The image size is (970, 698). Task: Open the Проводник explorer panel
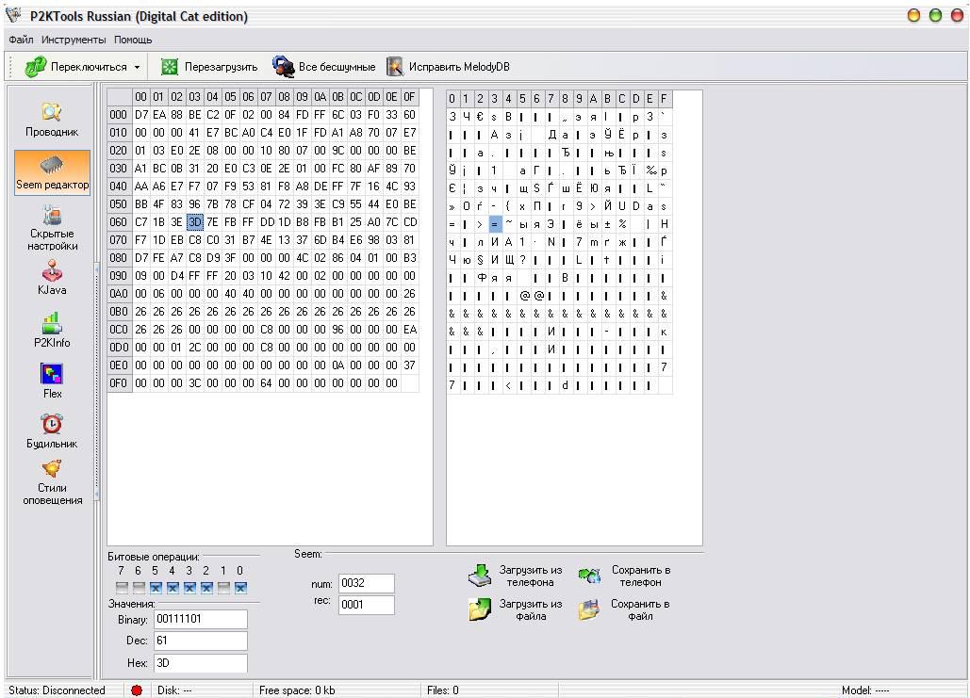(52, 120)
